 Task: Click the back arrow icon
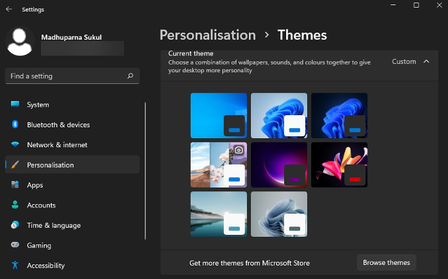point(9,9)
